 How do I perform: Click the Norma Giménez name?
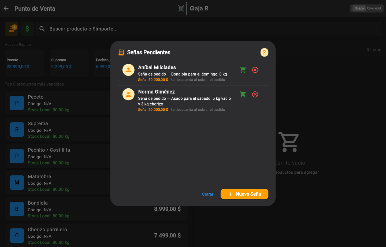(157, 92)
